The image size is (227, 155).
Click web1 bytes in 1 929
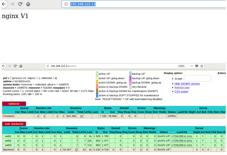(97, 136)
